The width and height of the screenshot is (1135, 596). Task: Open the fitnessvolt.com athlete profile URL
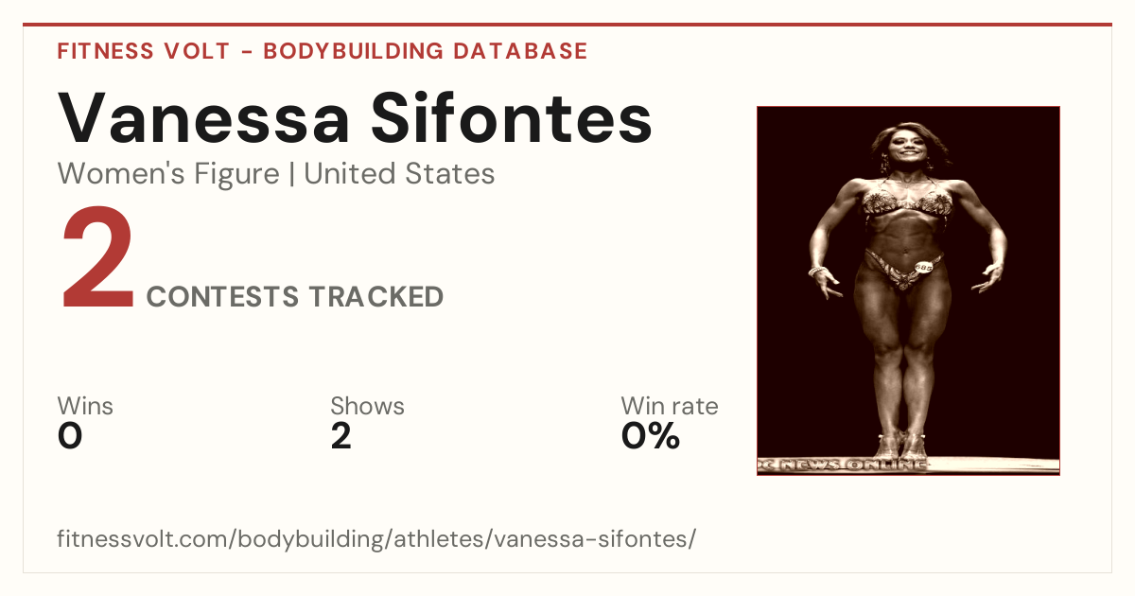tap(377, 539)
